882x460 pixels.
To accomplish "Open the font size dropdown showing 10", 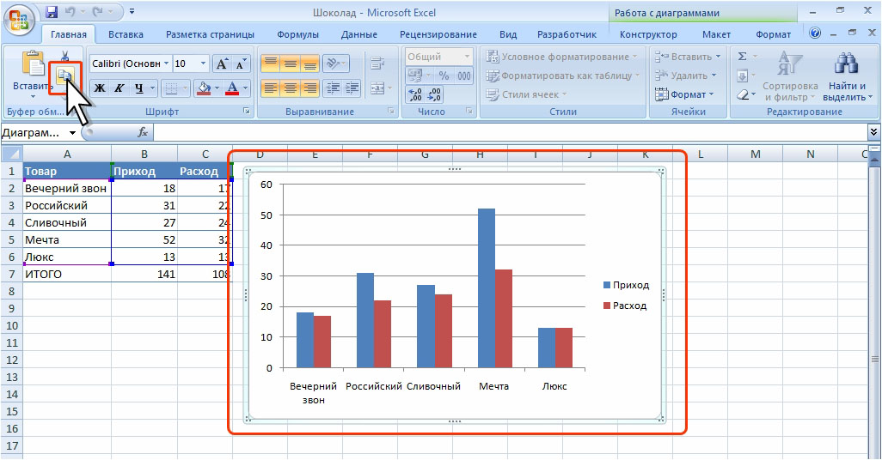I will [203, 64].
